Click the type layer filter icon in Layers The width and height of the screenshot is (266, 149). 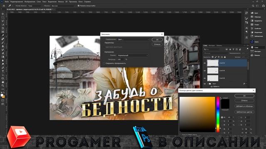[233, 49]
